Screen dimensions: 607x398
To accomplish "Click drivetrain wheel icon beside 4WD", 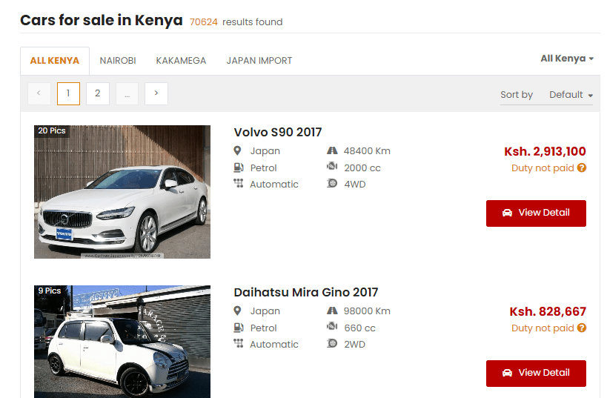I will [332, 183].
